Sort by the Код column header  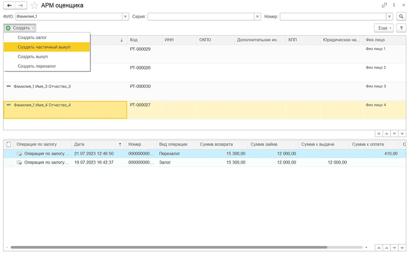click(145, 40)
